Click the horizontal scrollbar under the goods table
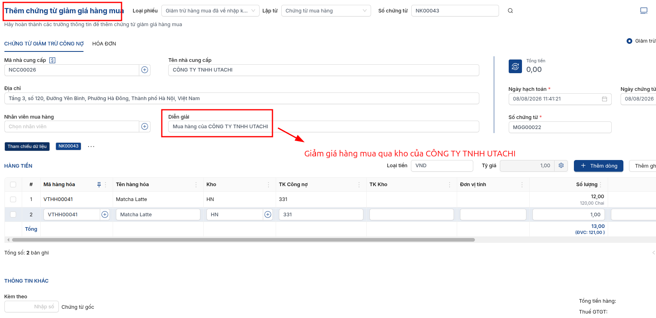 [x=243, y=240]
